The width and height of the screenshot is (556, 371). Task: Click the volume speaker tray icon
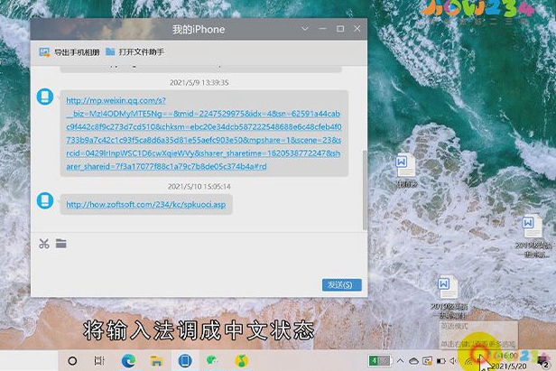(453, 361)
